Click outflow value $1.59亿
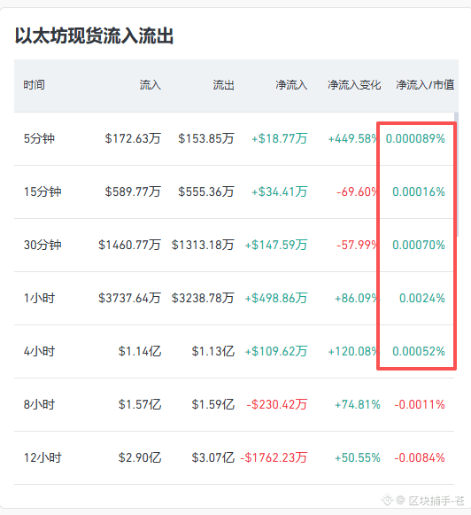 coord(212,404)
